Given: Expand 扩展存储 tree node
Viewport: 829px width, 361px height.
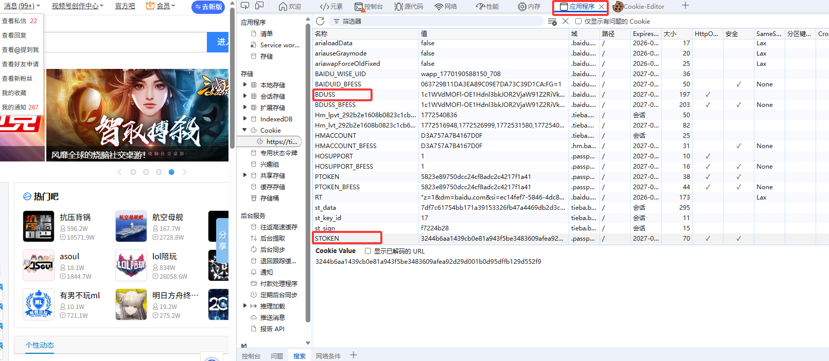Looking at the screenshot, I should pyautogui.click(x=244, y=107).
